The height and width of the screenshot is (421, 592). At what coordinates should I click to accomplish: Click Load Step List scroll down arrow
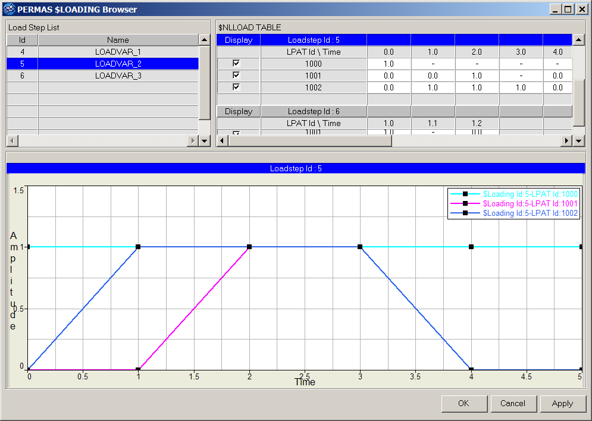[x=205, y=141]
